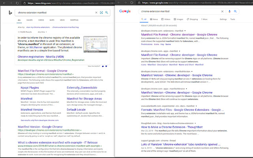This screenshot has height=158, width=253.
Task: Expand arrow beside Bing manifestVersion URL
Action: click(x=81, y=130)
